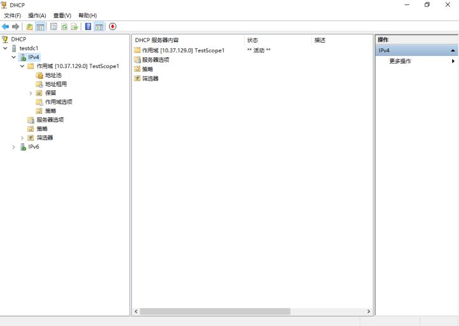Collapse the IPv4 section in actions pane

453,50
